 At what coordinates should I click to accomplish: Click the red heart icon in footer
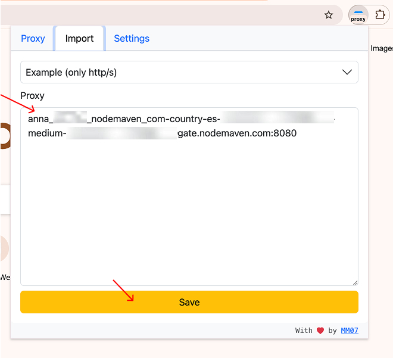click(x=320, y=331)
